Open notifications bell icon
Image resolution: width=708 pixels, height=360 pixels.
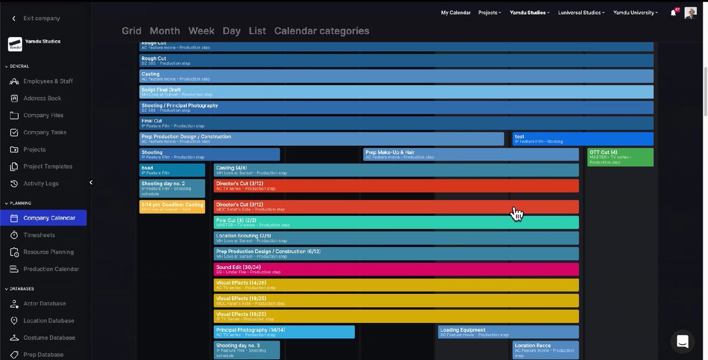pyautogui.click(x=673, y=12)
